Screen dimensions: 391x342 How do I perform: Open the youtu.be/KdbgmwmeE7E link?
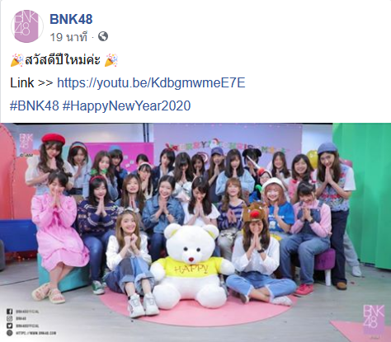pos(151,83)
